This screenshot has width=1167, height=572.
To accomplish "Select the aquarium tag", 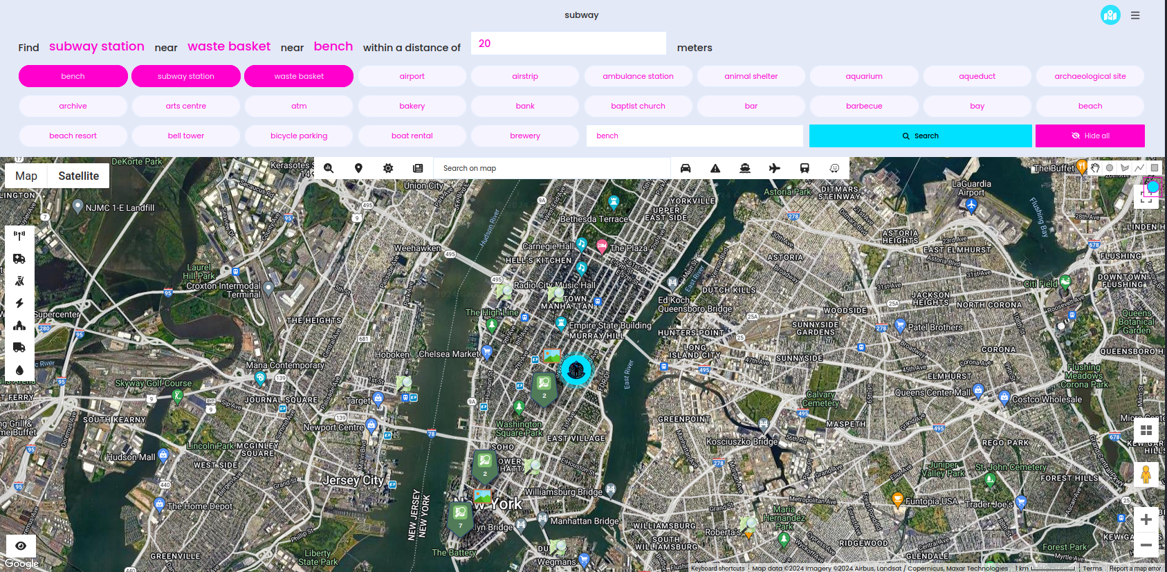I will (864, 76).
